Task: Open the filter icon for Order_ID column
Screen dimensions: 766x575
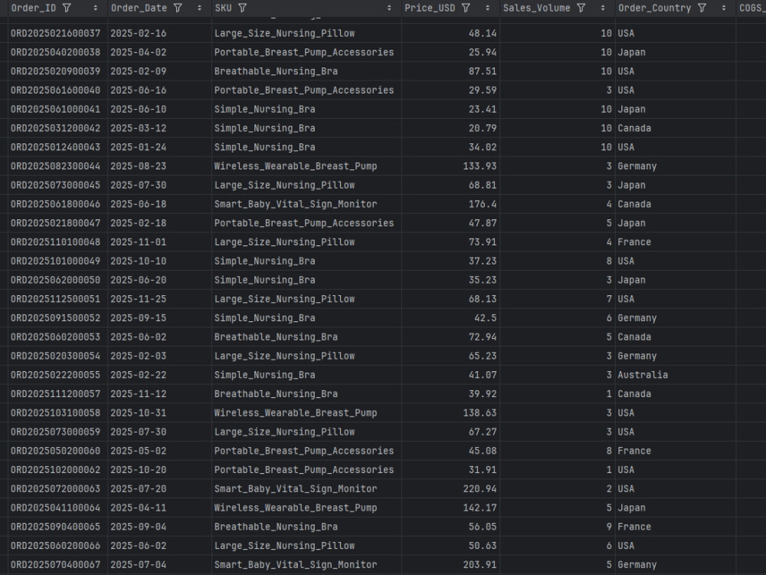Action: pos(67,8)
